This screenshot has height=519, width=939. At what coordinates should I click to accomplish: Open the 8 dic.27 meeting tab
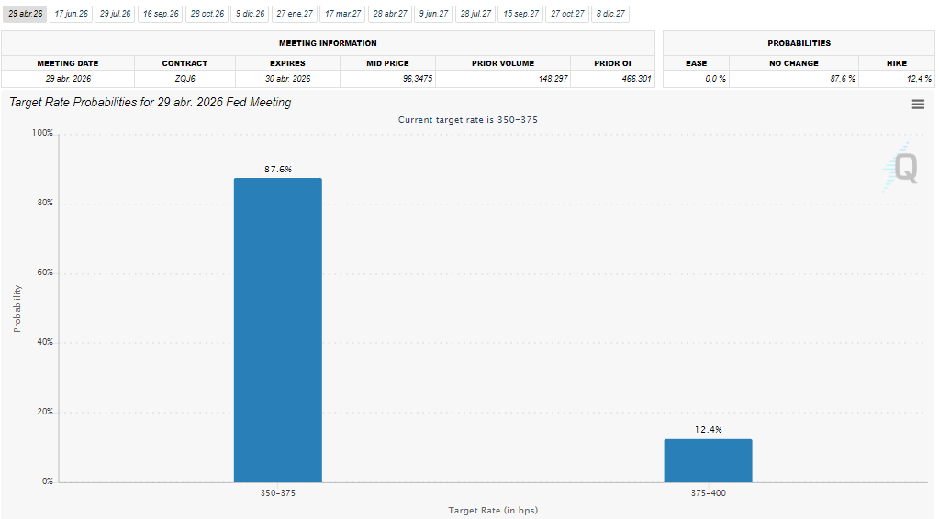click(610, 14)
